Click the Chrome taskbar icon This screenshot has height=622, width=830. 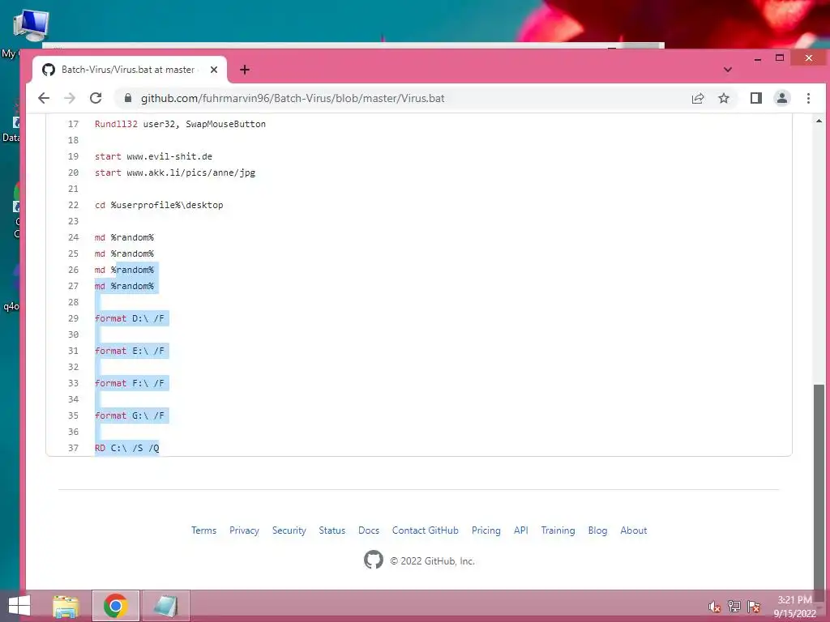coord(116,606)
